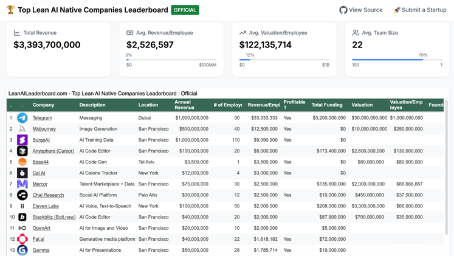Click the Telegram logo in row 1
The height and width of the screenshot is (256, 454).
point(22,118)
